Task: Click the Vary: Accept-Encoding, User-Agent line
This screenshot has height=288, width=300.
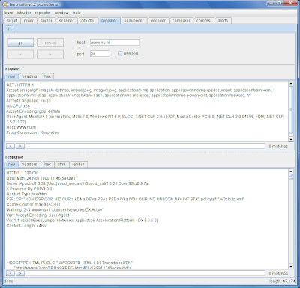Action: tap(37, 215)
